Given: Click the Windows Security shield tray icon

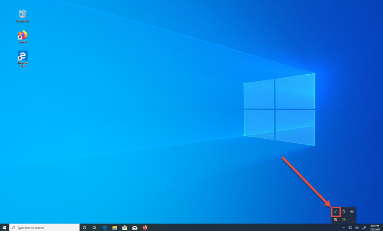Looking at the screenshot, I should pyautogui.click(x=336, y=220).
